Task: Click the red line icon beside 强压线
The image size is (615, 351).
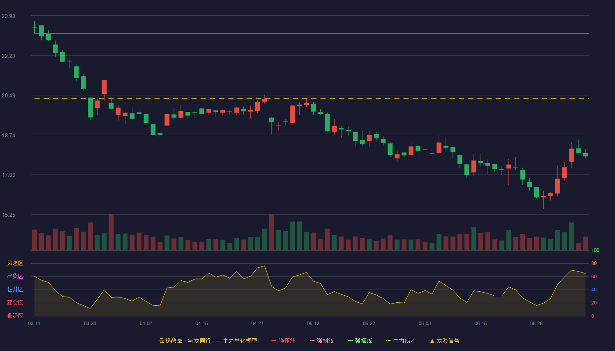Action: [x=274, y=340]
